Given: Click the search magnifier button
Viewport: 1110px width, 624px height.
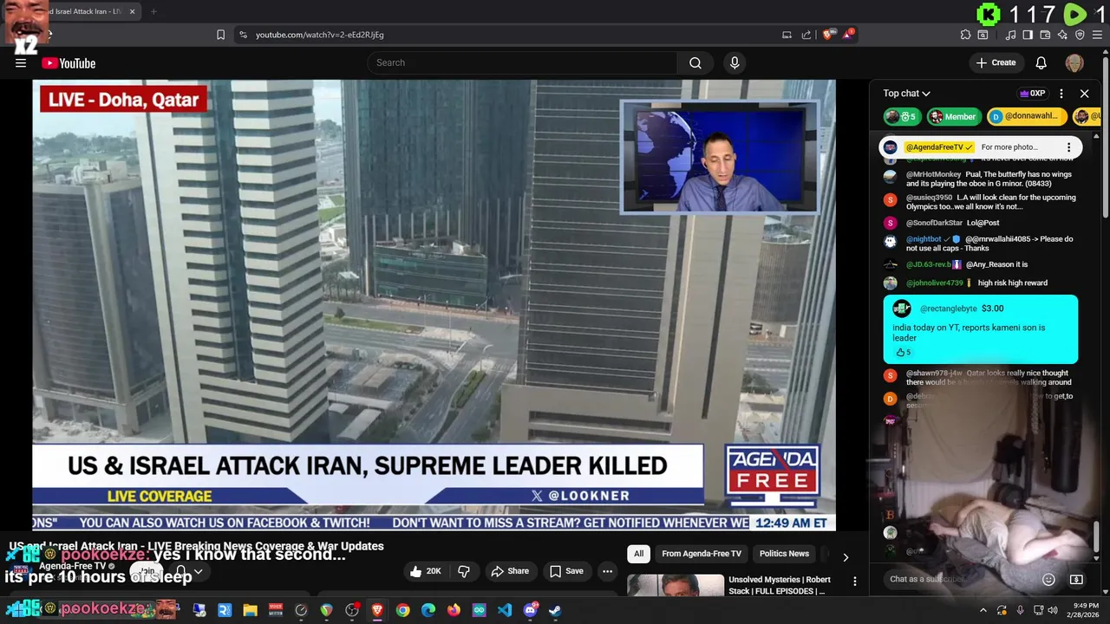Looking at the screenshot, I should click(695, 62).
